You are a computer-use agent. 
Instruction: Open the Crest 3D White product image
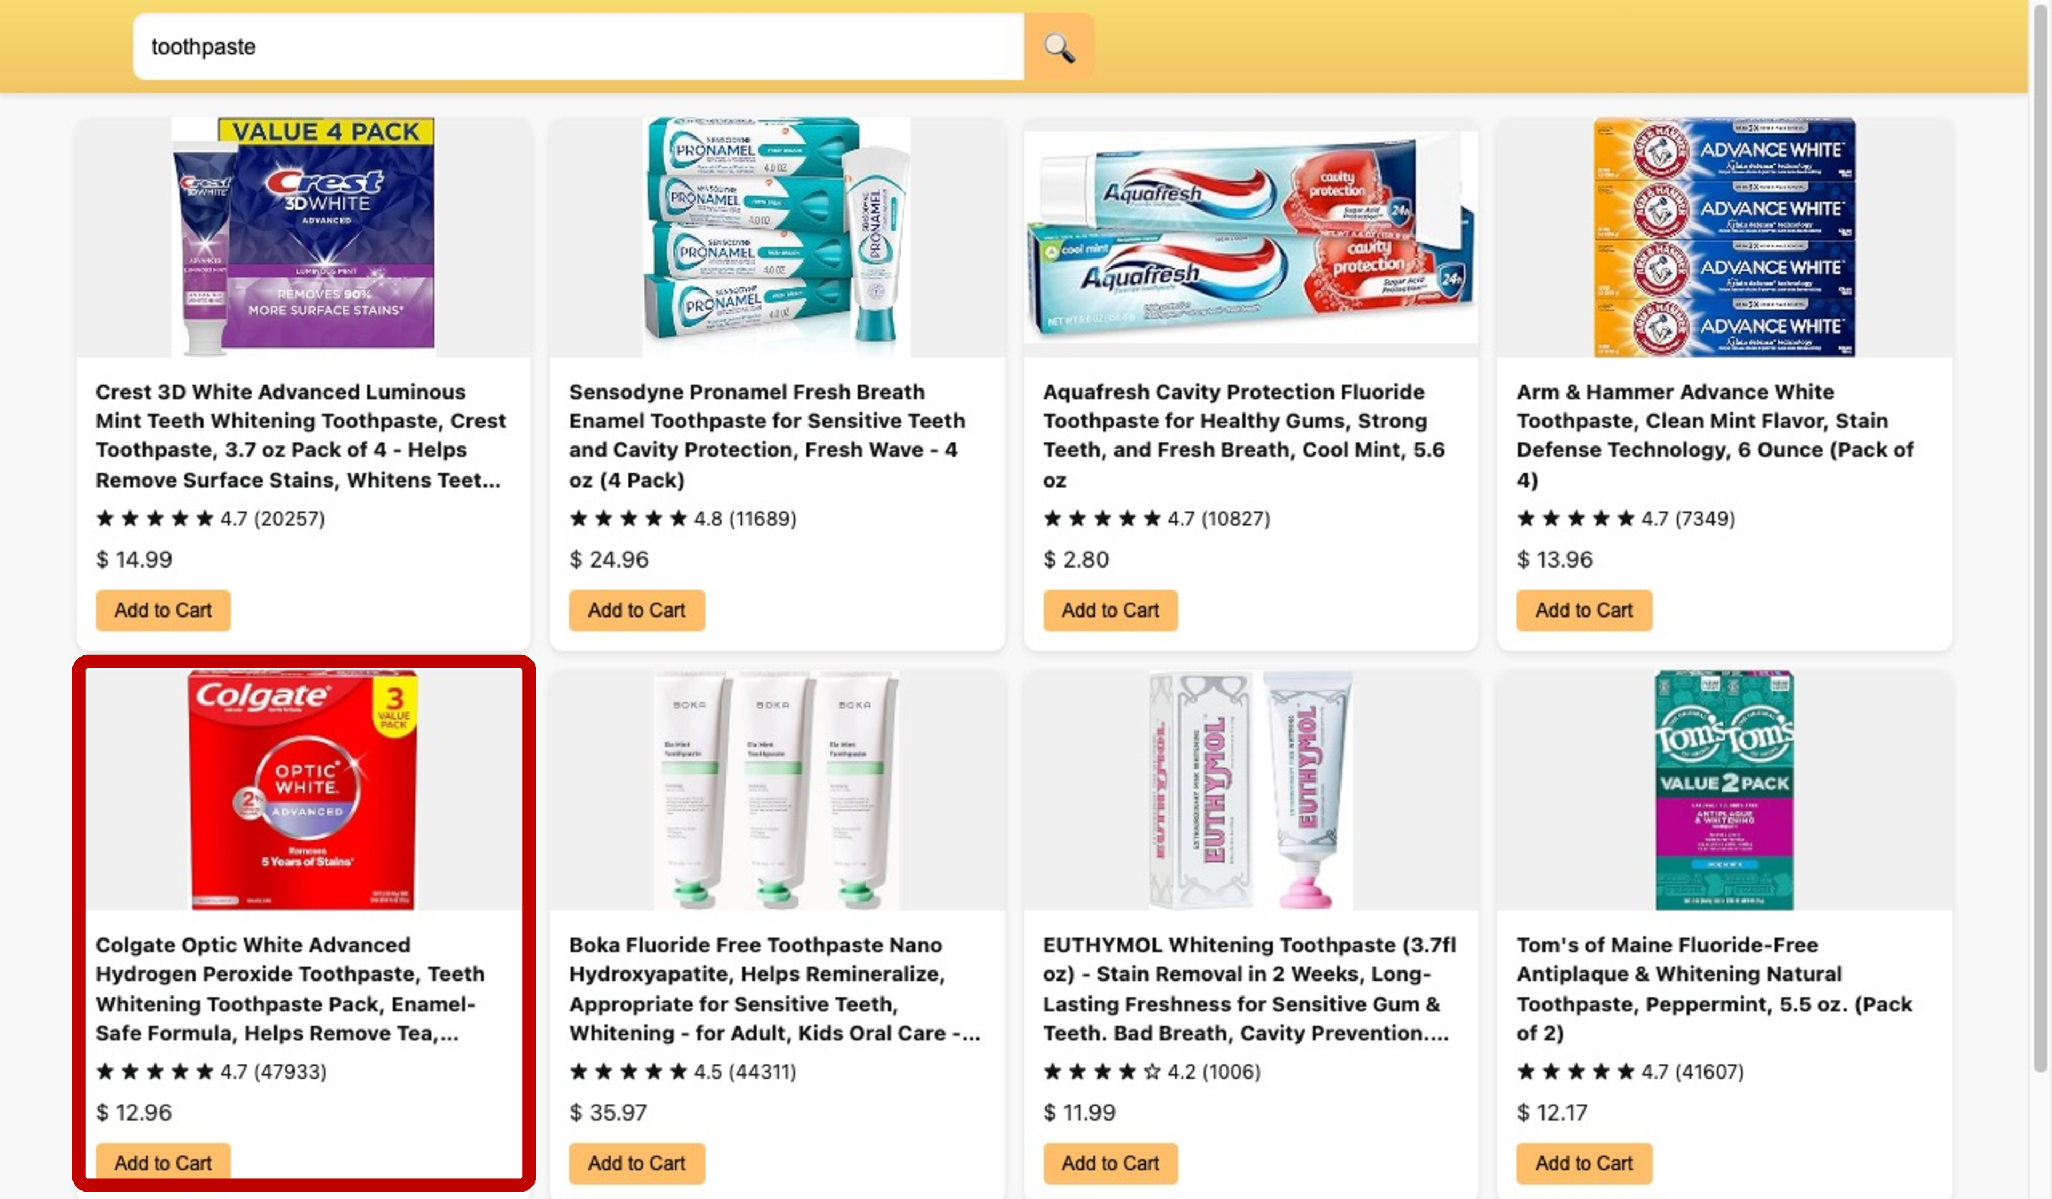coord(304,237)
